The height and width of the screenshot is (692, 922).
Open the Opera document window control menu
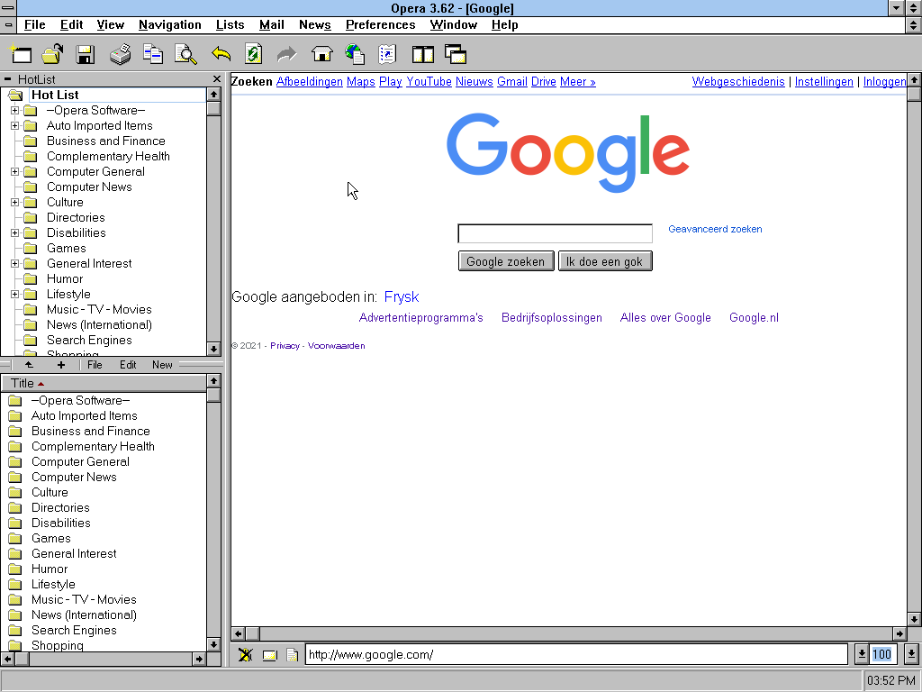point(8,24)
